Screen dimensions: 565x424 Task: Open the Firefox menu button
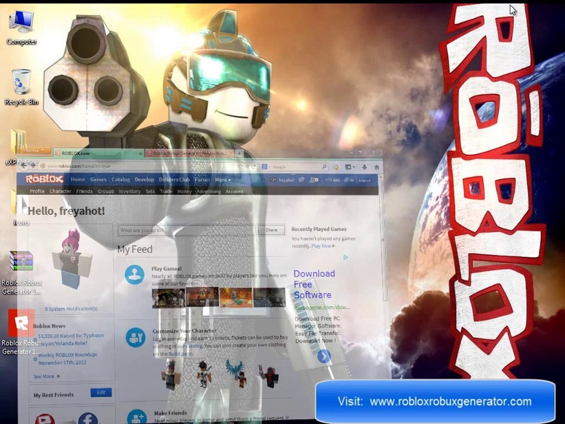coord(35,150)
